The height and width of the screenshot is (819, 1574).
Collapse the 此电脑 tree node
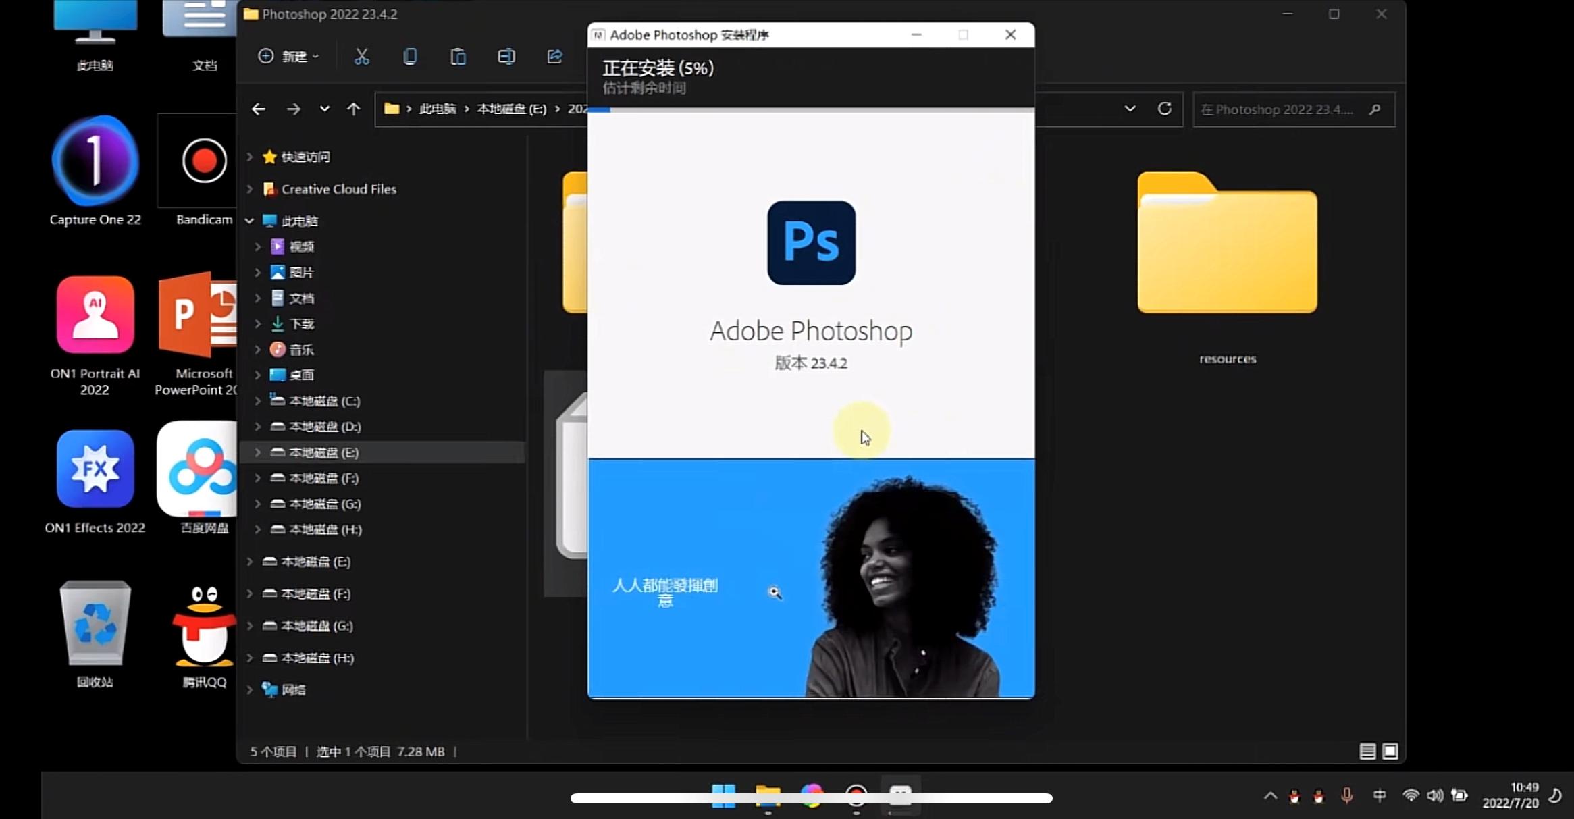[250, 221]
